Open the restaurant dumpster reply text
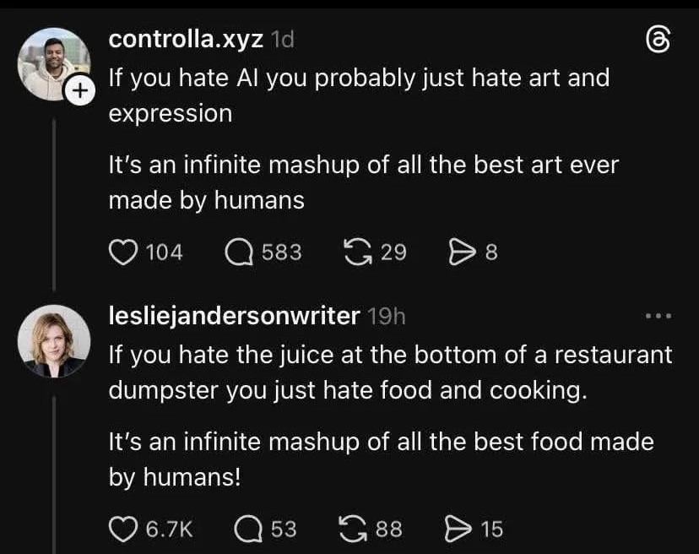This screenshot has width=699, height=554. pyautogui.click(x=390, y=372)
